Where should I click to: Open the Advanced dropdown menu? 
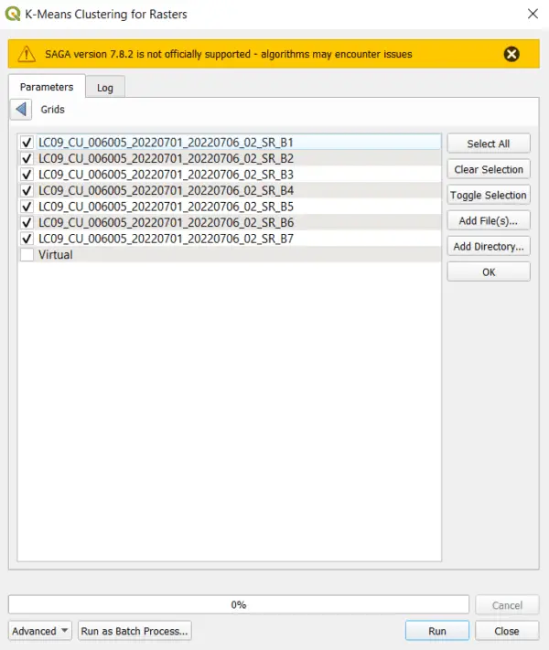[40, 631]
